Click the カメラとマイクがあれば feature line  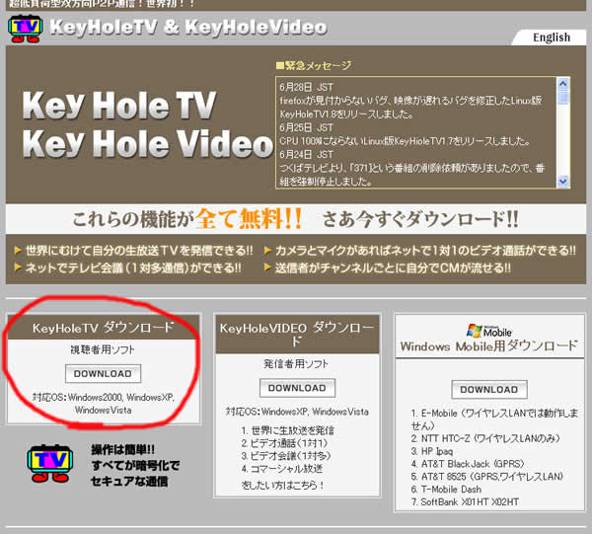tap(420, 251)
